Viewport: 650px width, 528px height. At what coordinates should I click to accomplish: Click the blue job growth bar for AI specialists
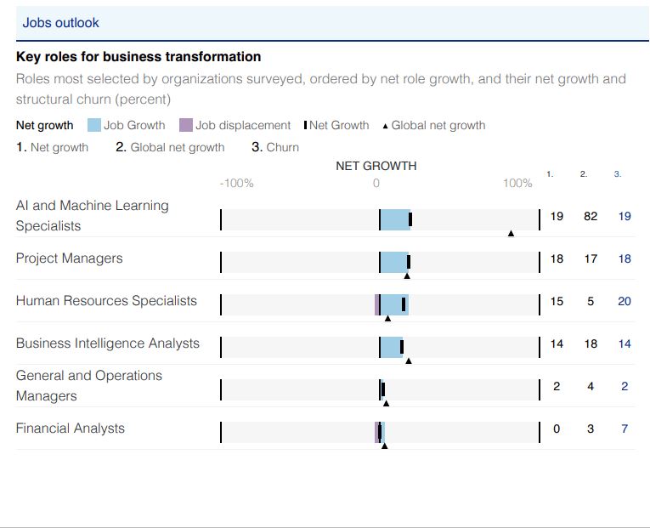(x=394, y=219)
